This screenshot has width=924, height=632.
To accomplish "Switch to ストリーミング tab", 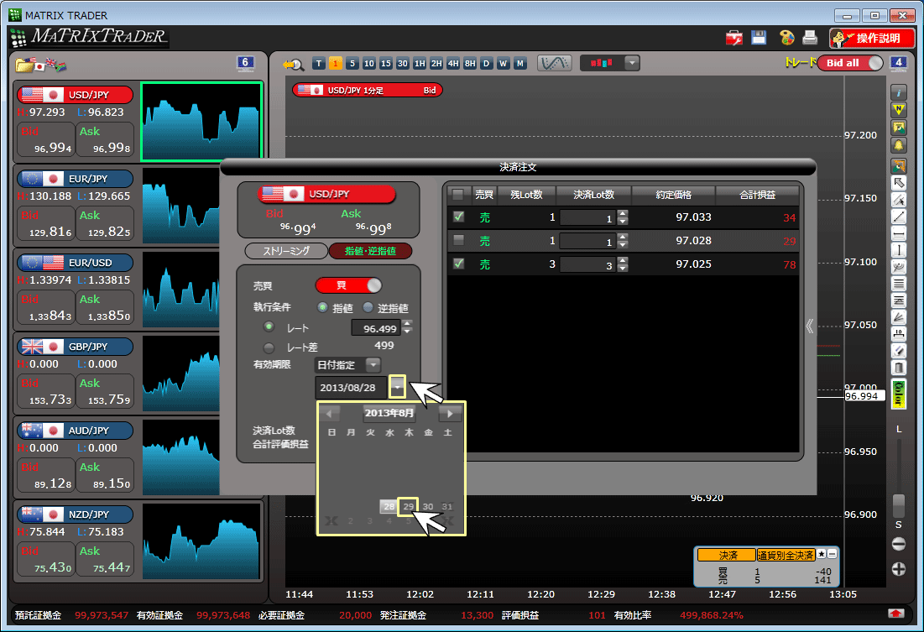I will coord(286,251).
